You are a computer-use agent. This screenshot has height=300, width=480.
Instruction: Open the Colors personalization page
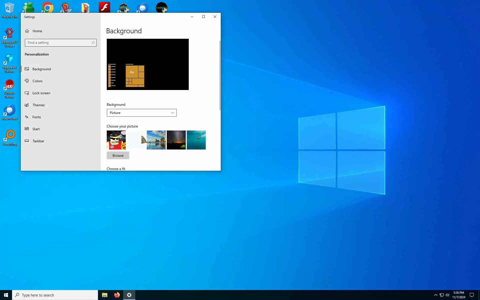(x=37, y=81)
